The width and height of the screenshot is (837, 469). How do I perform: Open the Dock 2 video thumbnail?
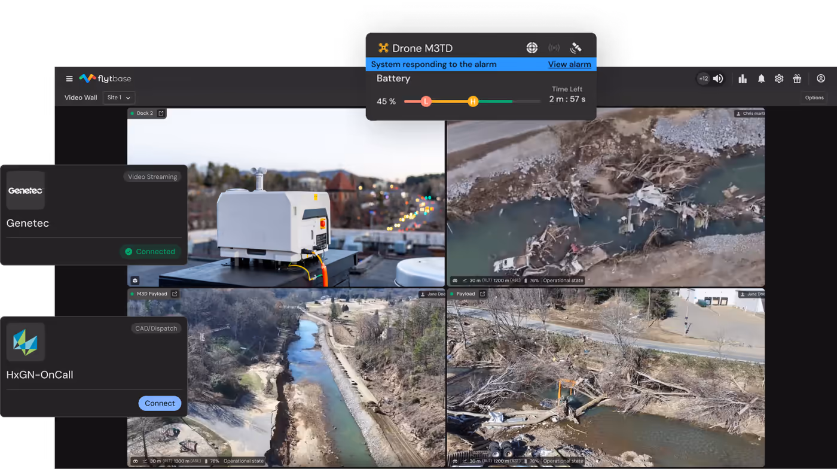(x=286, y=197)
